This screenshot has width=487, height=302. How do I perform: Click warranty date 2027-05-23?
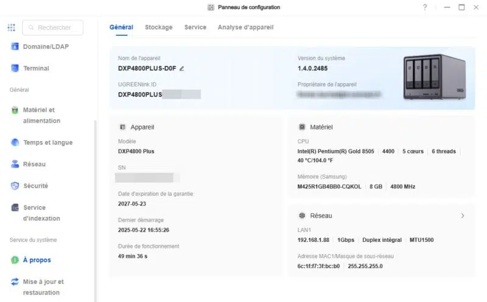click(x=132, y=204)
